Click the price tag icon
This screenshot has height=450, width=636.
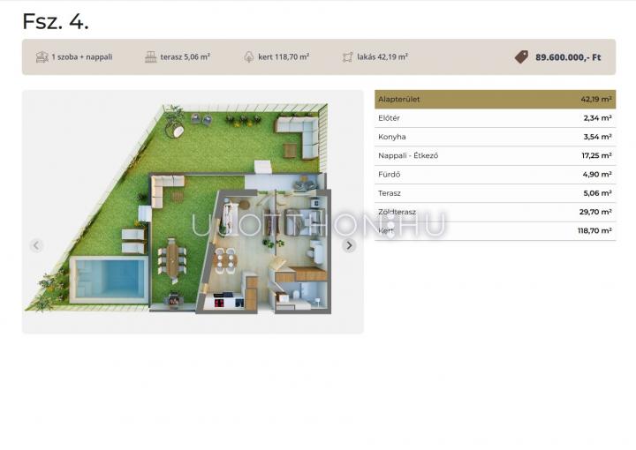click(x=522, y=57)
